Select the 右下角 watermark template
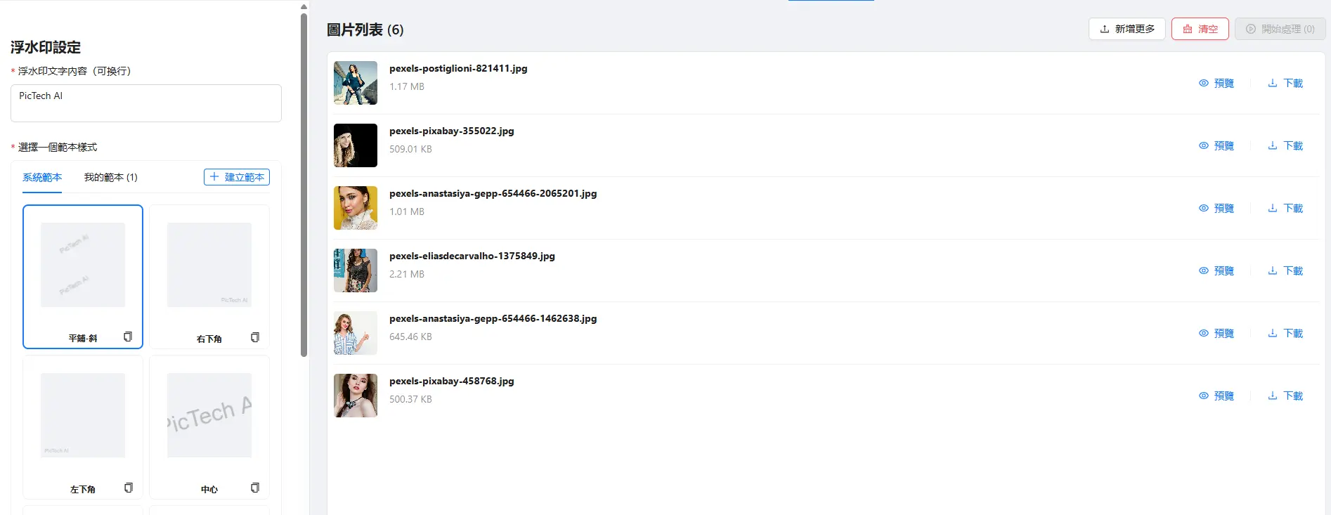The width and height of the screenshot is (1331, 515). tap(209, 277)
